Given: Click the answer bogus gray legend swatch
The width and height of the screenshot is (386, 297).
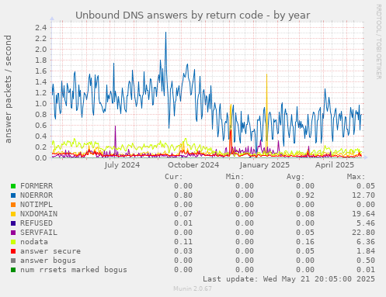Looking at the screenshot, I should [13, 261].
